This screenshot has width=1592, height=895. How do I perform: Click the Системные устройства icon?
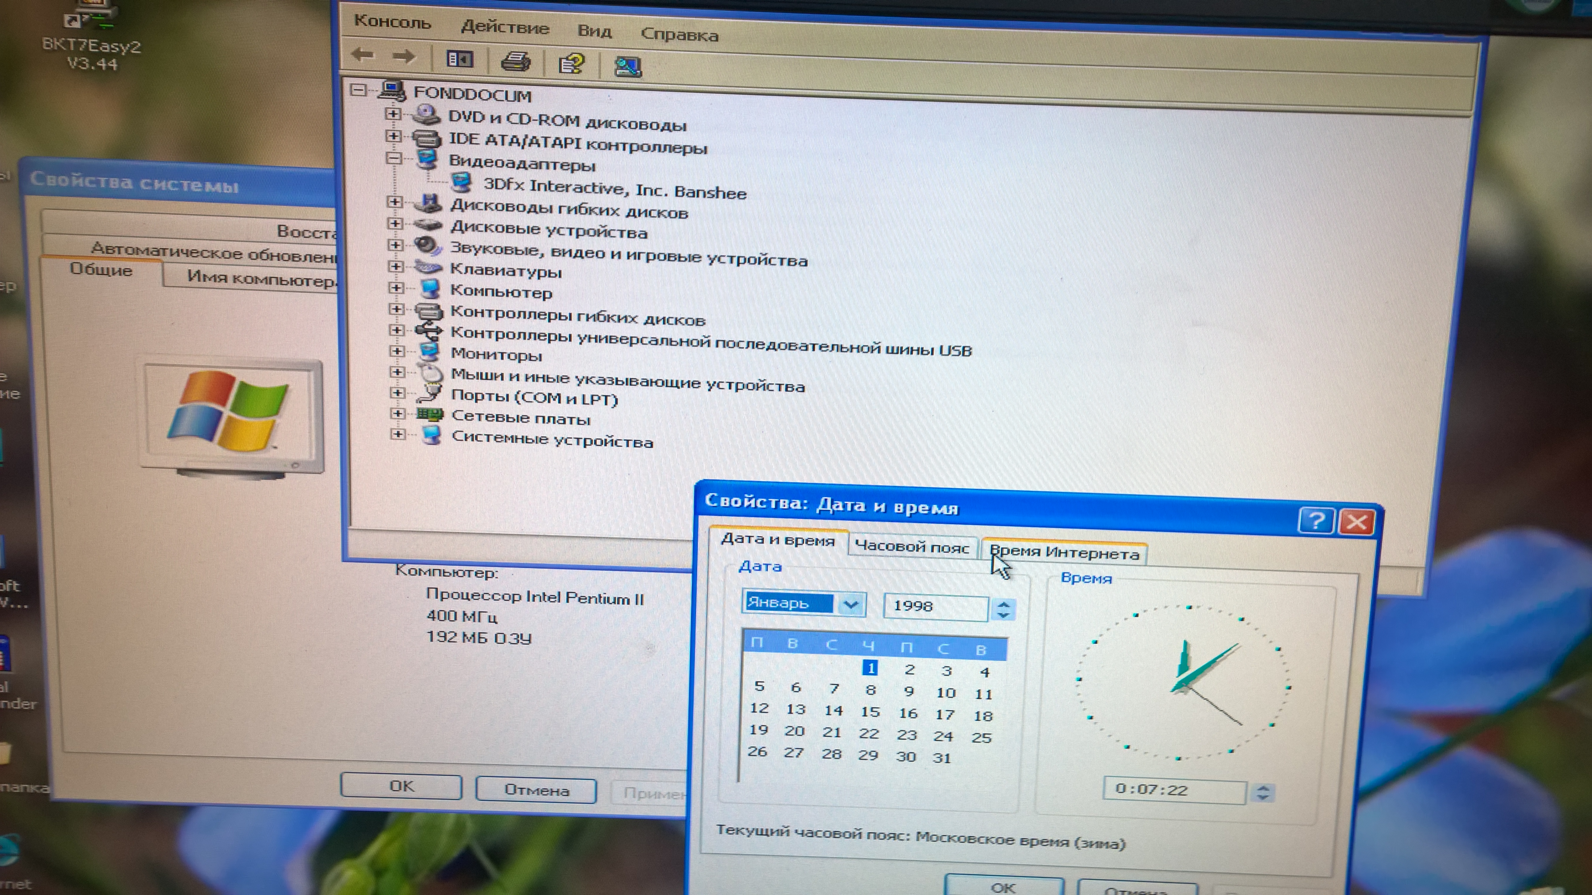point(431,435)
